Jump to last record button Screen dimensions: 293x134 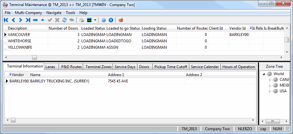coord(28,20)
